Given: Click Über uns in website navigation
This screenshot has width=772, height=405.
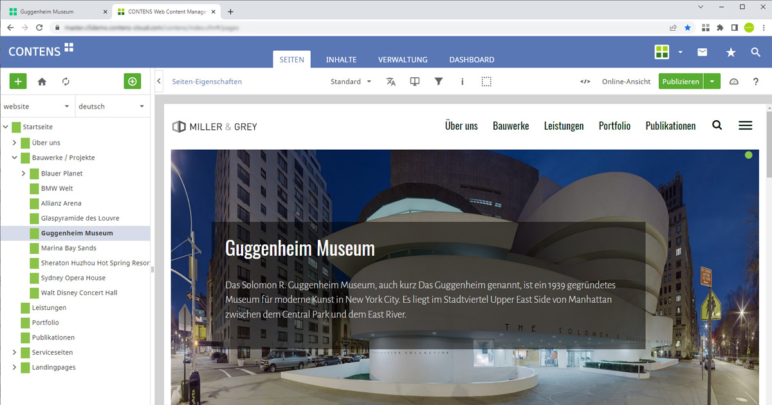Looking at the screenshot, I should 461,126.
